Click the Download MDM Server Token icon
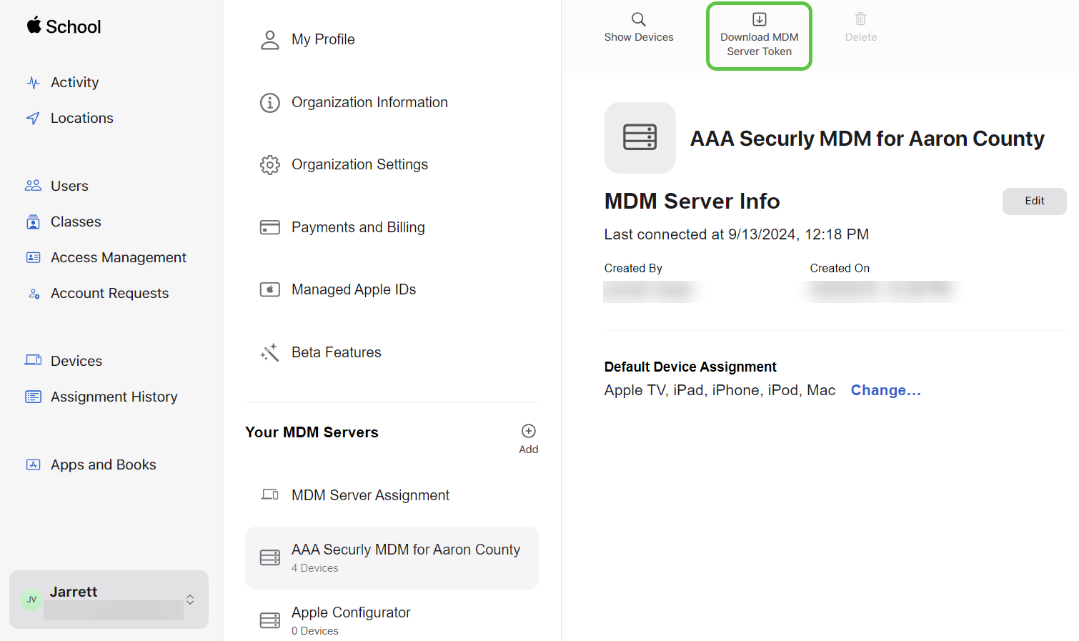 (760, 19)
